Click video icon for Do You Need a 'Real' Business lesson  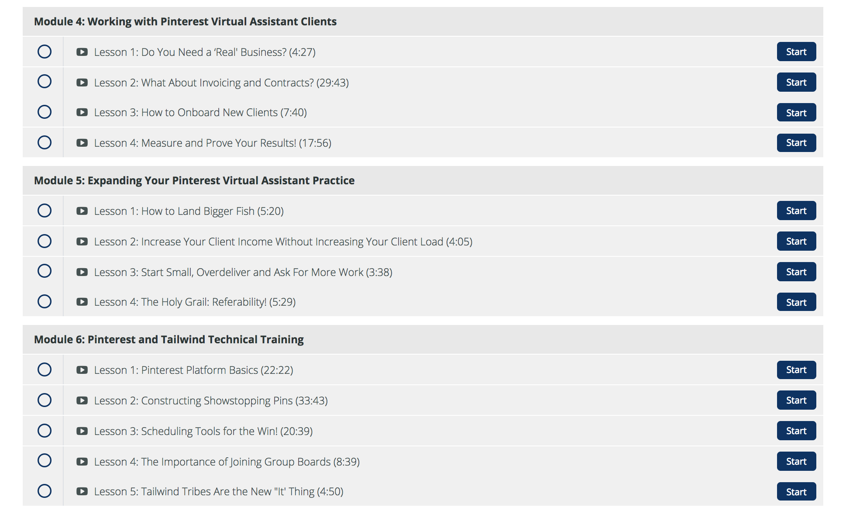pyautogui.click(x=82, y=52)
